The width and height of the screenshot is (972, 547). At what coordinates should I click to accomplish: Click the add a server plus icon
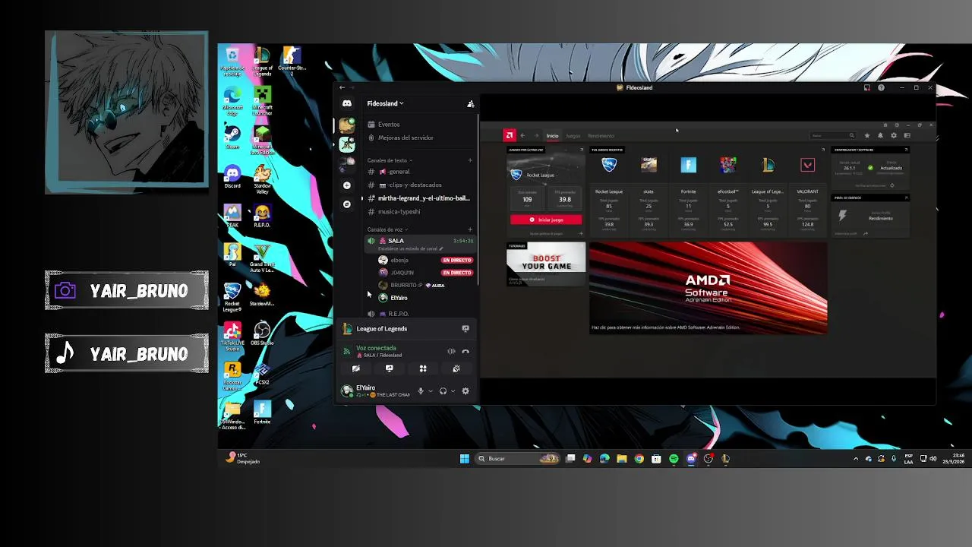coord(347,185)
